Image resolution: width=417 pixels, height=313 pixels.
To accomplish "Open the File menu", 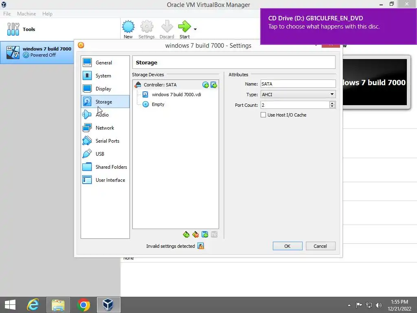I will [7, 14].
